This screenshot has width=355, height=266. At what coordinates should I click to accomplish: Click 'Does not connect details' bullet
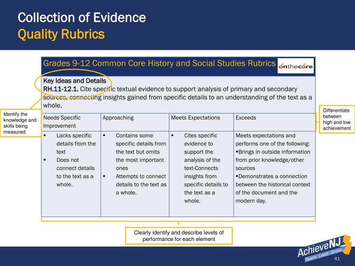pyautogui.click(x=75, y=172)
